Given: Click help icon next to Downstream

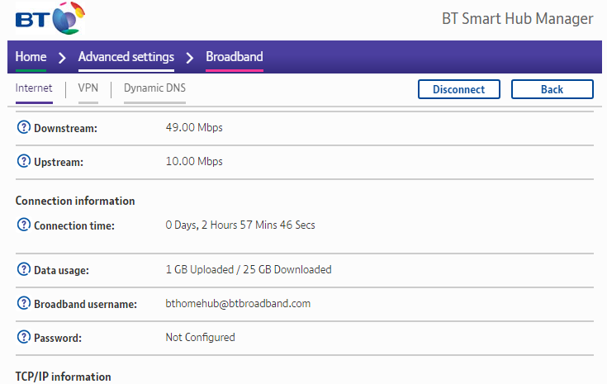Looking at the screenshot, I should 23,128.
